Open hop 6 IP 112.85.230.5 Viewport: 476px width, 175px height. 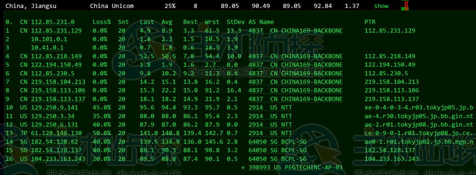[53, 73]
